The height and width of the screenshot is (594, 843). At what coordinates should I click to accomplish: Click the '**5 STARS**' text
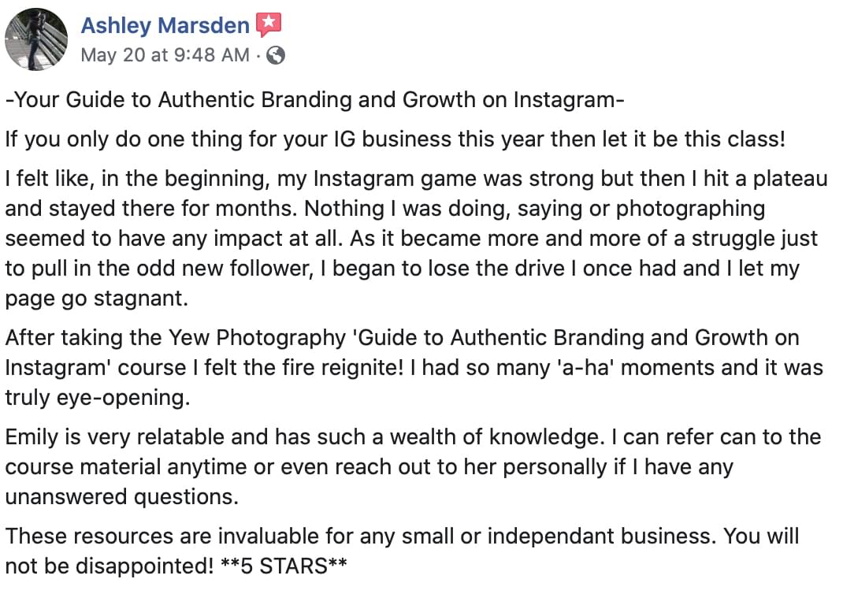tap(284, 566)
